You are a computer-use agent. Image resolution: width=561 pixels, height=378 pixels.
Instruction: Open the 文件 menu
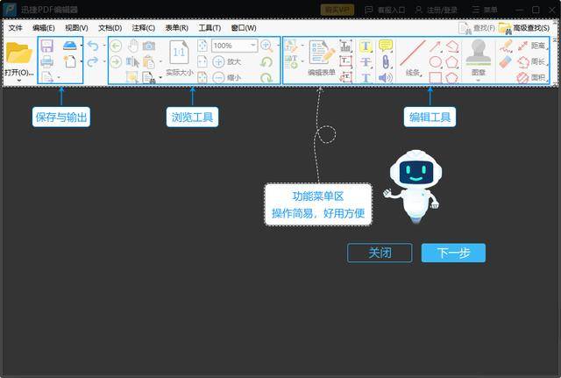coord(16,28)
